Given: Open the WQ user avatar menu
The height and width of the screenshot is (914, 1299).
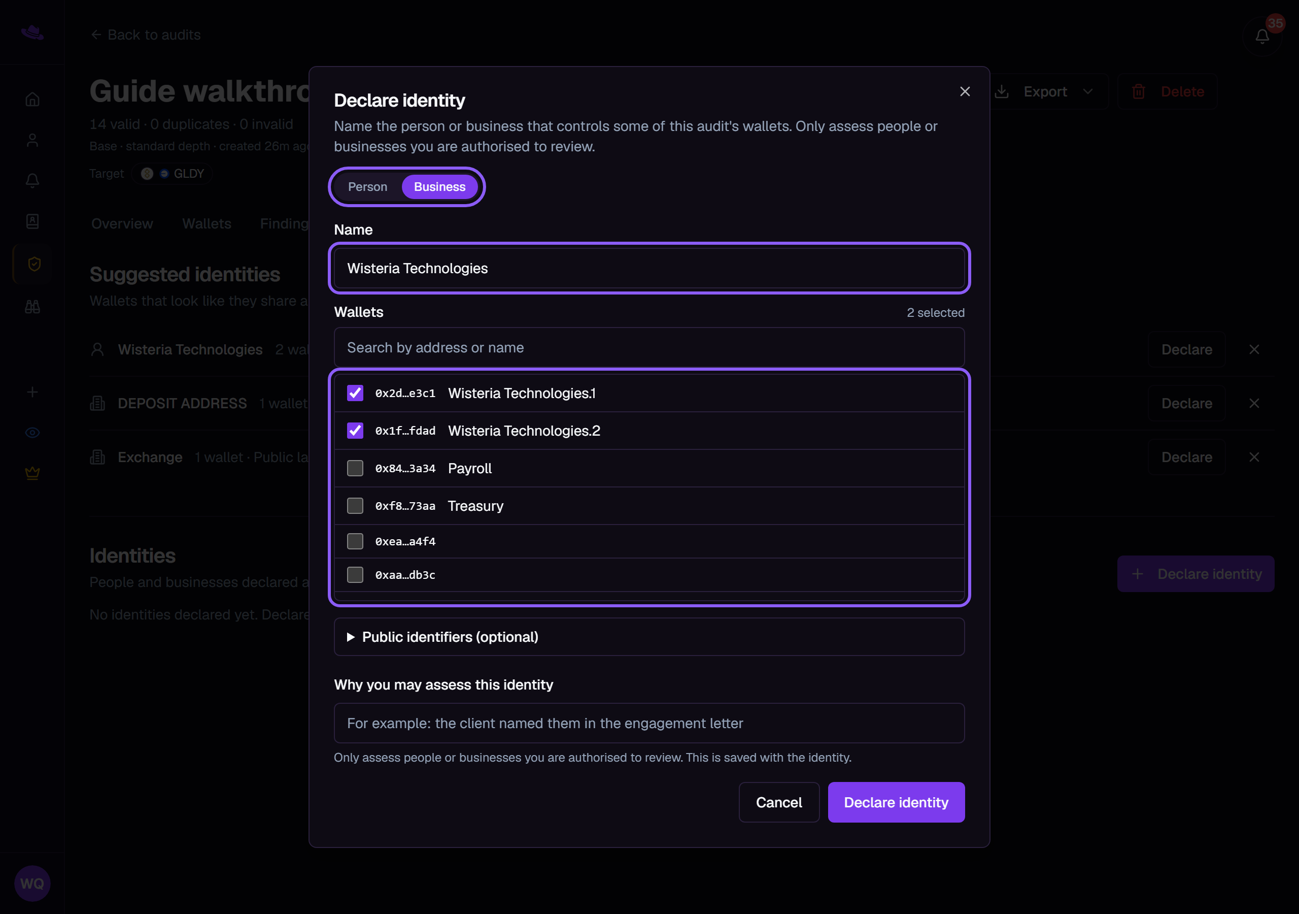Looking at the screenshot, I should click(32, 884).
